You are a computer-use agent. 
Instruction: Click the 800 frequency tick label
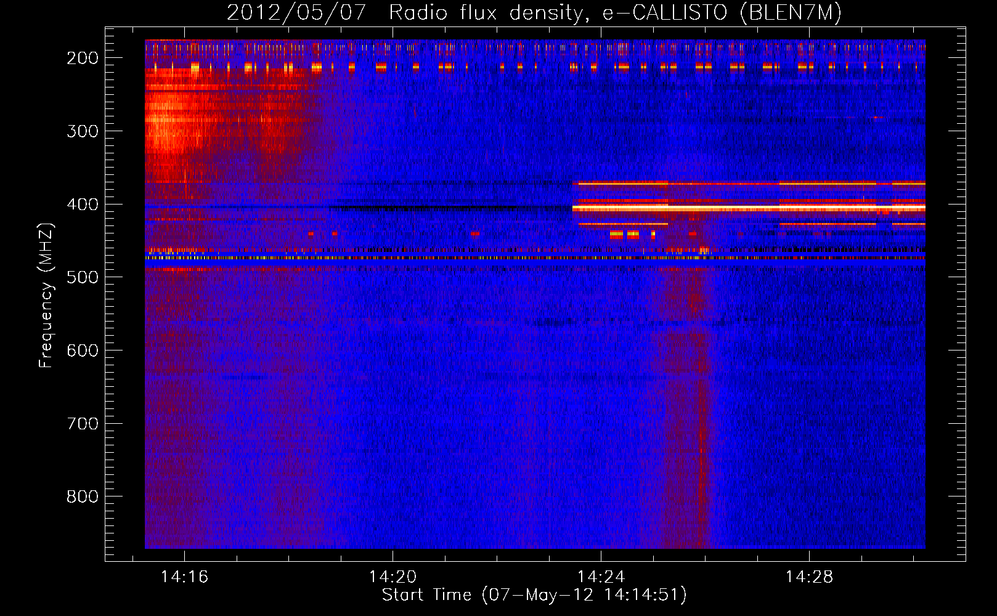click(x=83, y=496)
